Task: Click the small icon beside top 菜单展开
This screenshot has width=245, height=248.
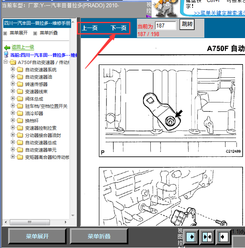Action: coord(5,33)
